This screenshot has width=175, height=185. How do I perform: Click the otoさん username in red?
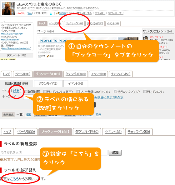point(21,13)
